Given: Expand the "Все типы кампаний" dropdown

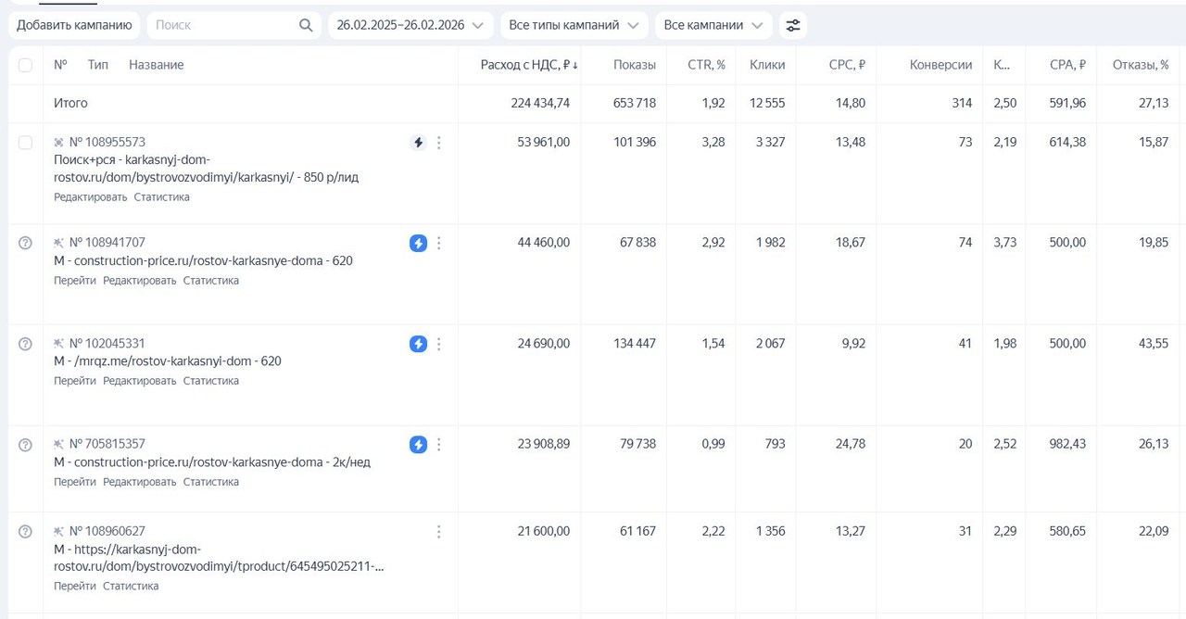Looking at the screenshot, I should click(573, 26).
